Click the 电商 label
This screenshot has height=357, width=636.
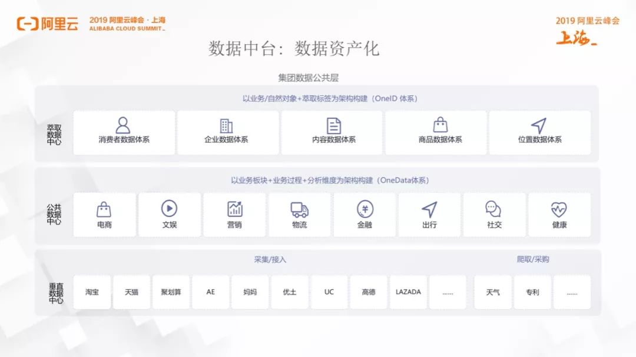104,225
